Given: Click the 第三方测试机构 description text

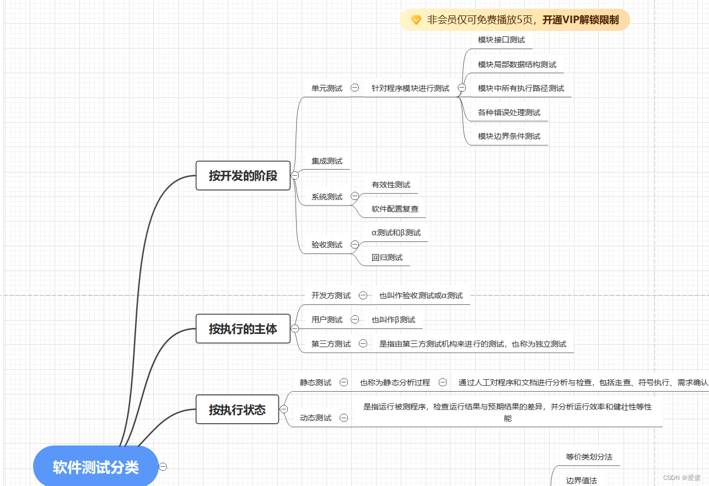Looking at the screenshot, I should coord(472,344).
